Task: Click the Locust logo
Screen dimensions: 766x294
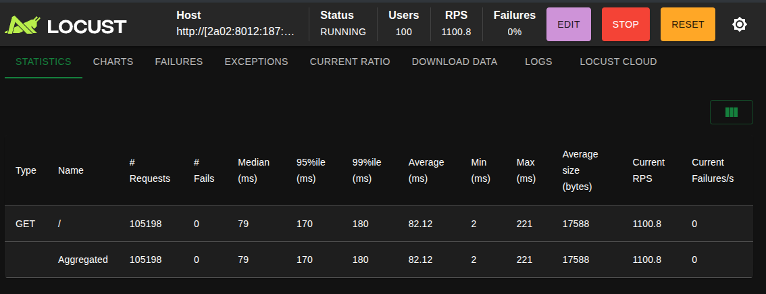Action: 66,25
